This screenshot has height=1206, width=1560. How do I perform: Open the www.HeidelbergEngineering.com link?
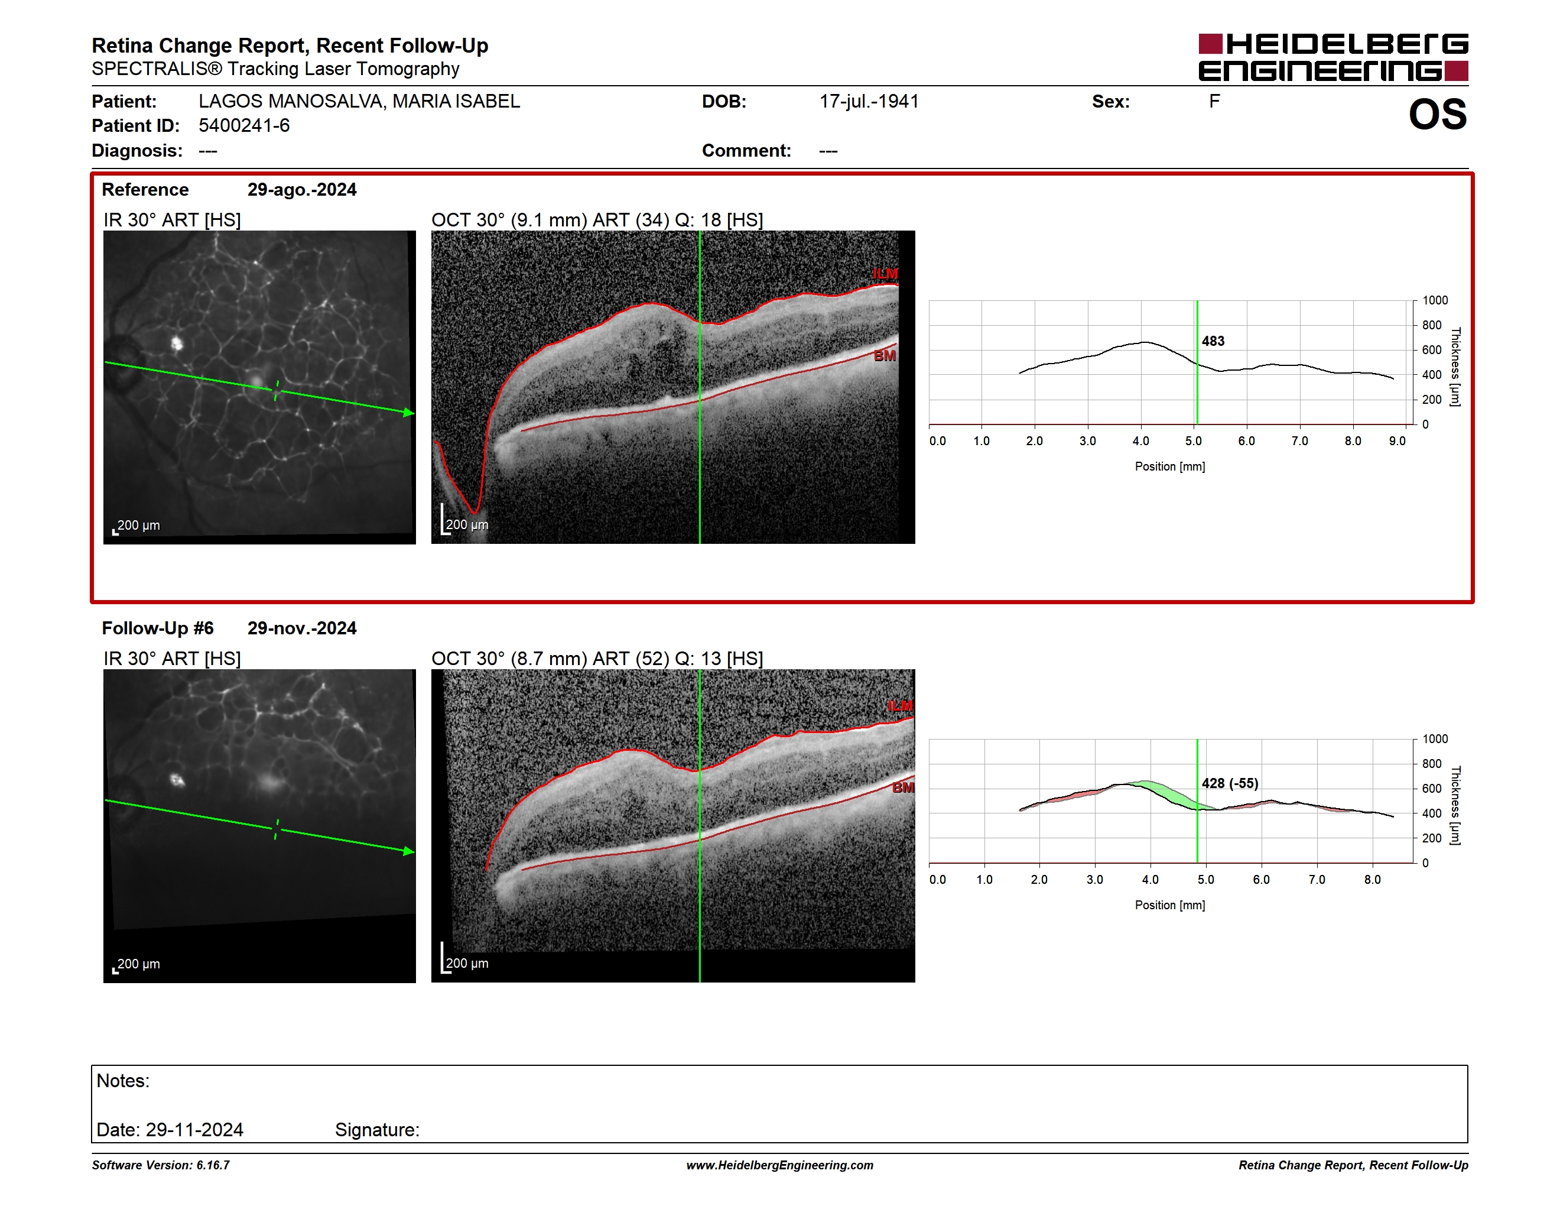coord(780,1165)
